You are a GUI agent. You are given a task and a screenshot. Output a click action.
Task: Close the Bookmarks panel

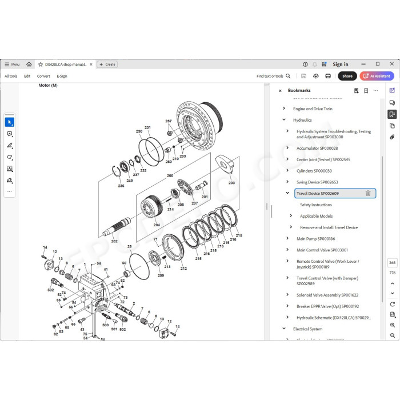pyautogui.click(x=280, y=90)
